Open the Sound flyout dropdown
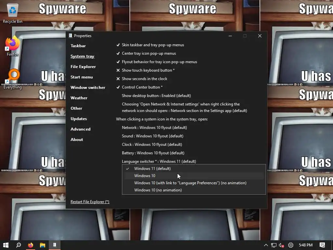Viewport: 333px width, 250px height. tap(153, 136)
